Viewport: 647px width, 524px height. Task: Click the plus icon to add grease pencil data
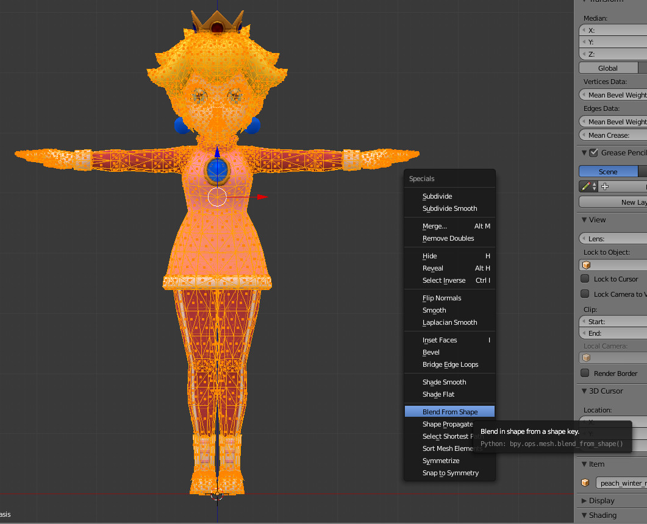[x=604, y=186]
